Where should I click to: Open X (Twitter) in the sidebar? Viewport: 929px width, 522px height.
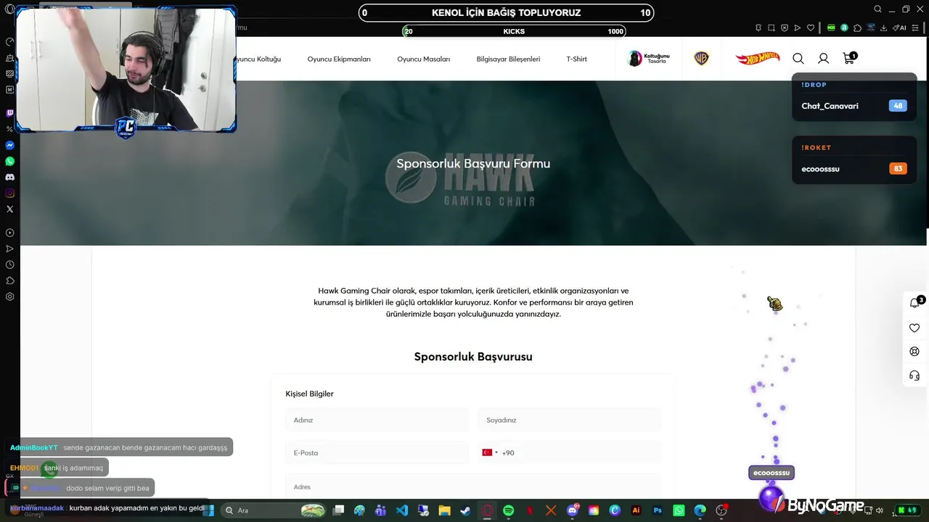click(10, 209)
